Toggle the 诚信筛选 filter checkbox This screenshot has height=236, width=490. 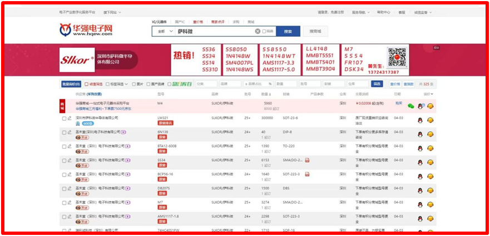click(86, 84)
